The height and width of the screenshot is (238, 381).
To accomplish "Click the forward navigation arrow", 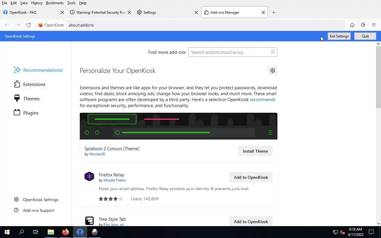I will pyautogui.click(x=18, y=25).
